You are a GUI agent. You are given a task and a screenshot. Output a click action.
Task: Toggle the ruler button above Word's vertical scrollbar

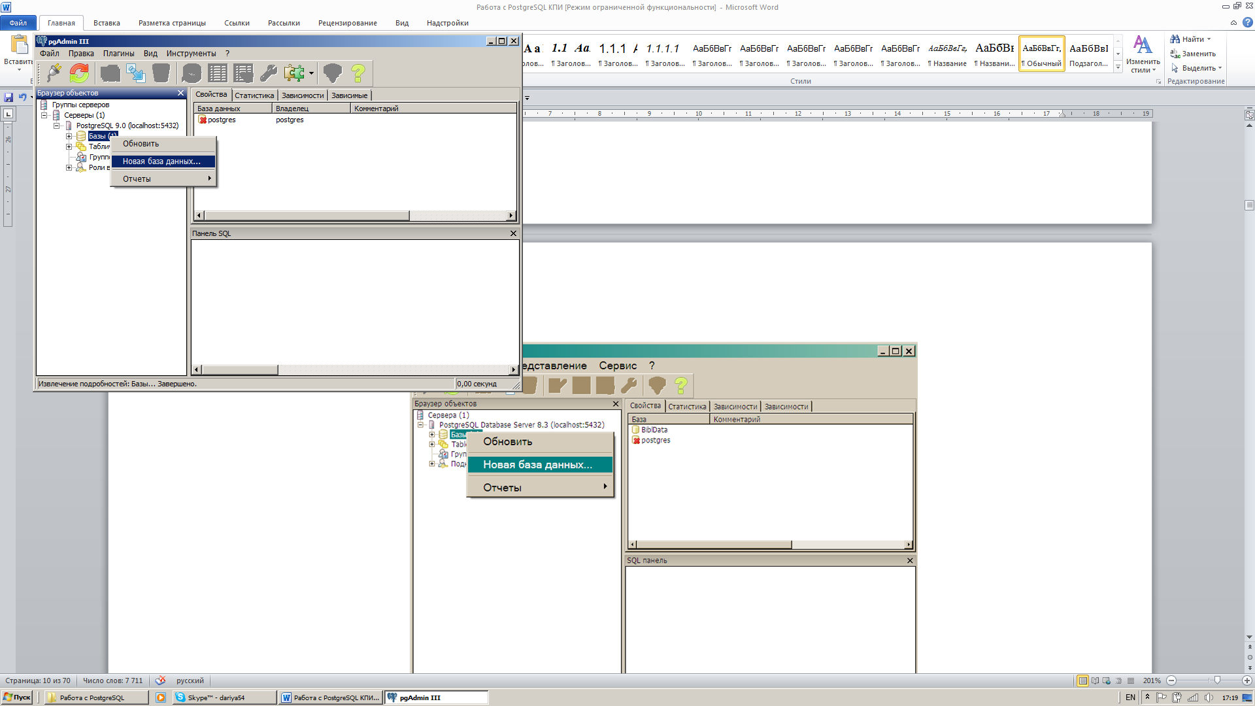[x=1249, y=115]
